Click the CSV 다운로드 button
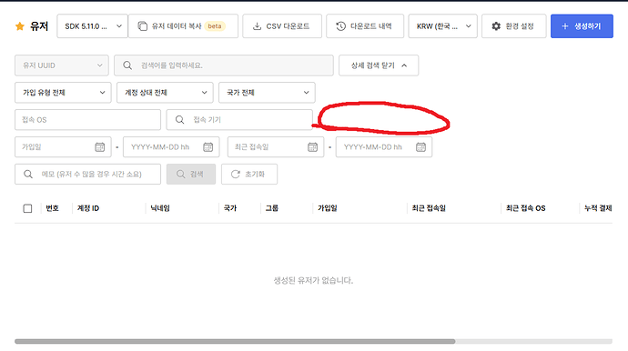This screenshot has height=351, width=628. click(x=282, y=26)
